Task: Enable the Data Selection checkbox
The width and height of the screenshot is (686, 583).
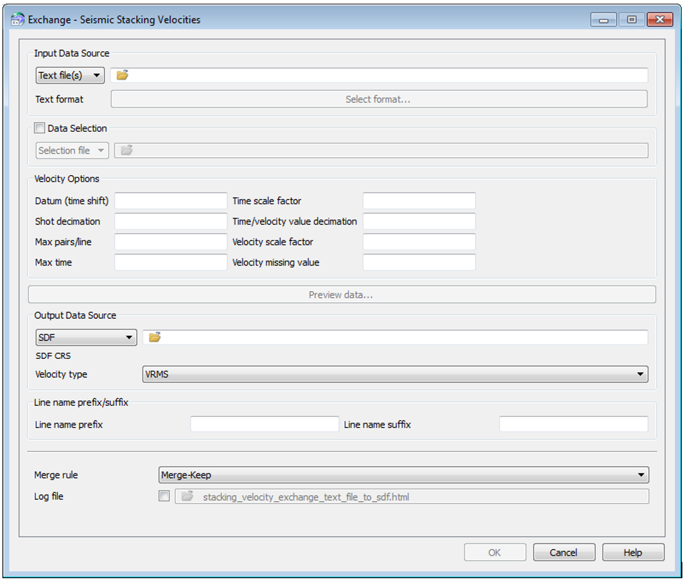Action: tap(40, 128)
